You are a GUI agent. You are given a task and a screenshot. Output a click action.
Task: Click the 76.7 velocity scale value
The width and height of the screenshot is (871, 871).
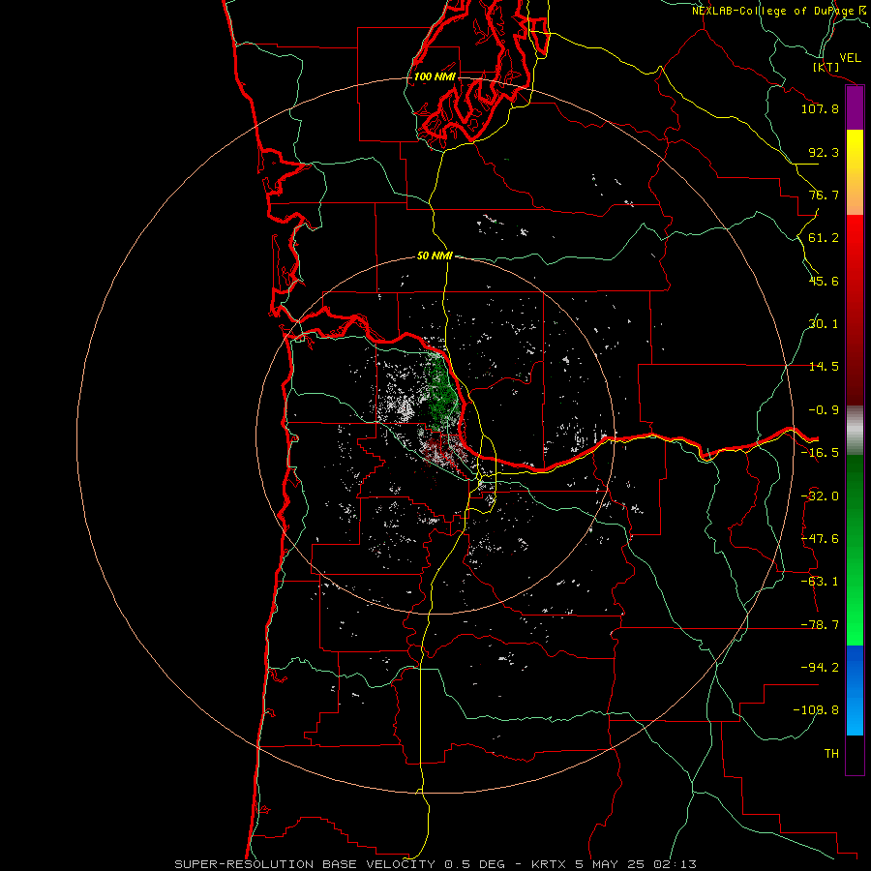pyautogui.click(x=824, y=195)
